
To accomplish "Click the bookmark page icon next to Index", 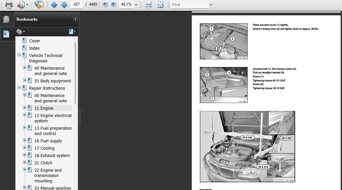I will tap(24, 48).
